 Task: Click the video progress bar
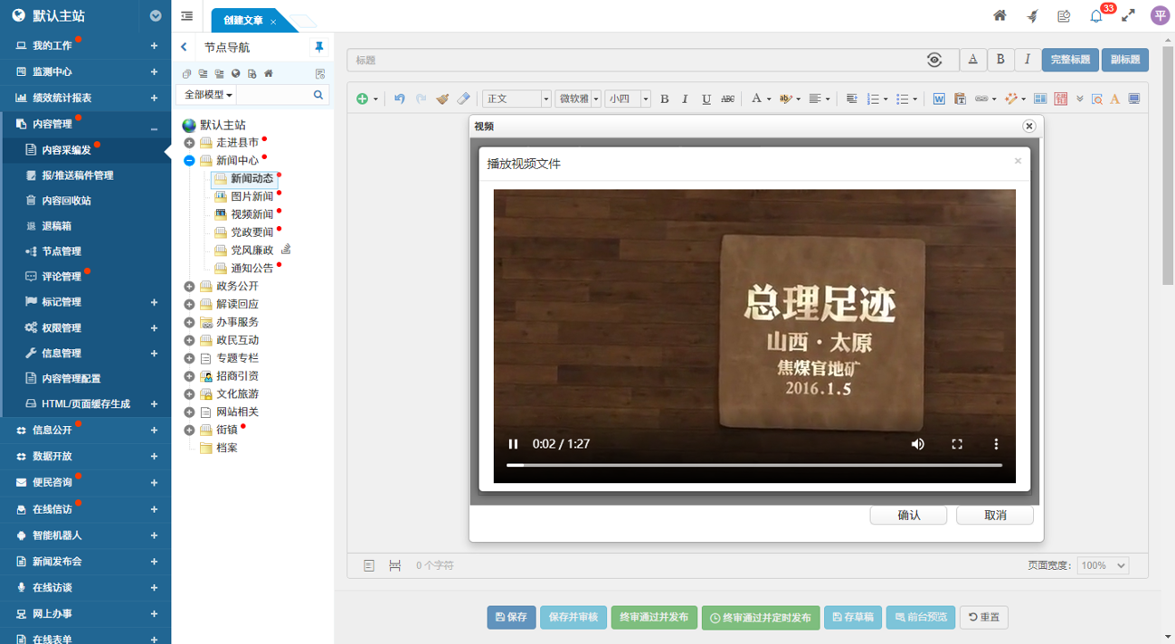[753, 465]
